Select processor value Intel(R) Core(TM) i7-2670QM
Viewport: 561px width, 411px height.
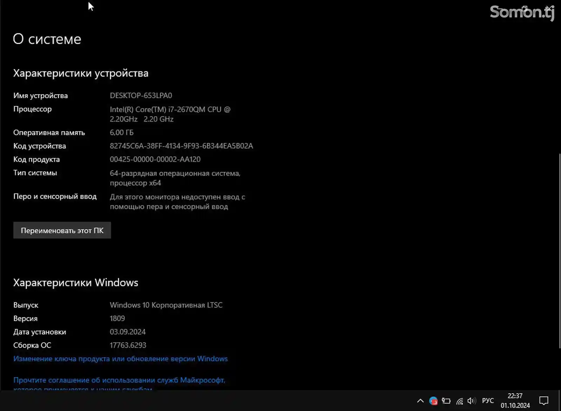[170, 114]
